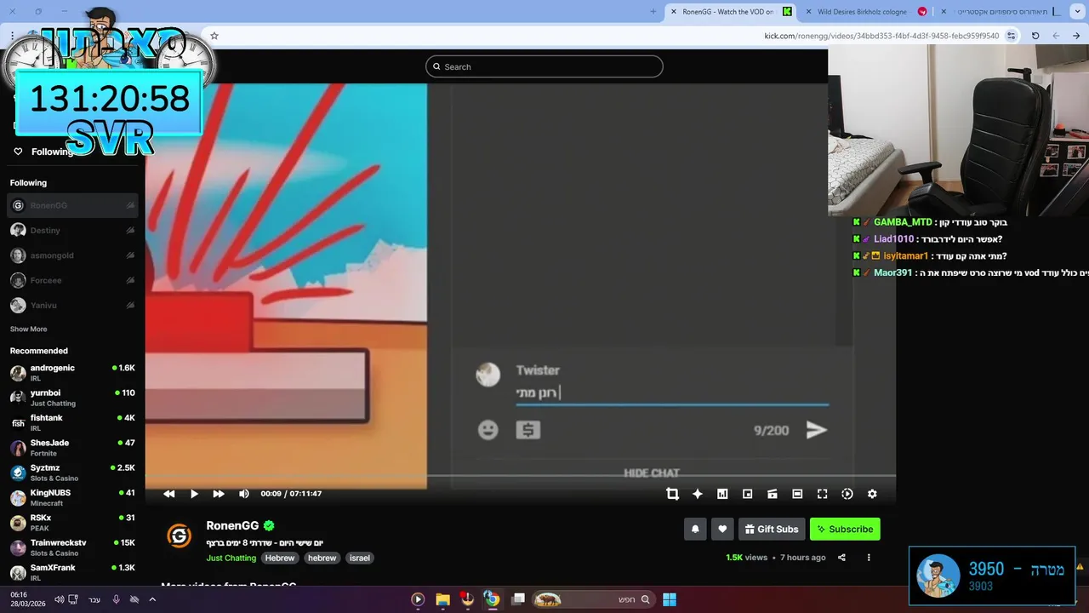Open the Just Chatting category link
Screen dimensions: 1089x613
pyautogui.click(x=231, y=558)
